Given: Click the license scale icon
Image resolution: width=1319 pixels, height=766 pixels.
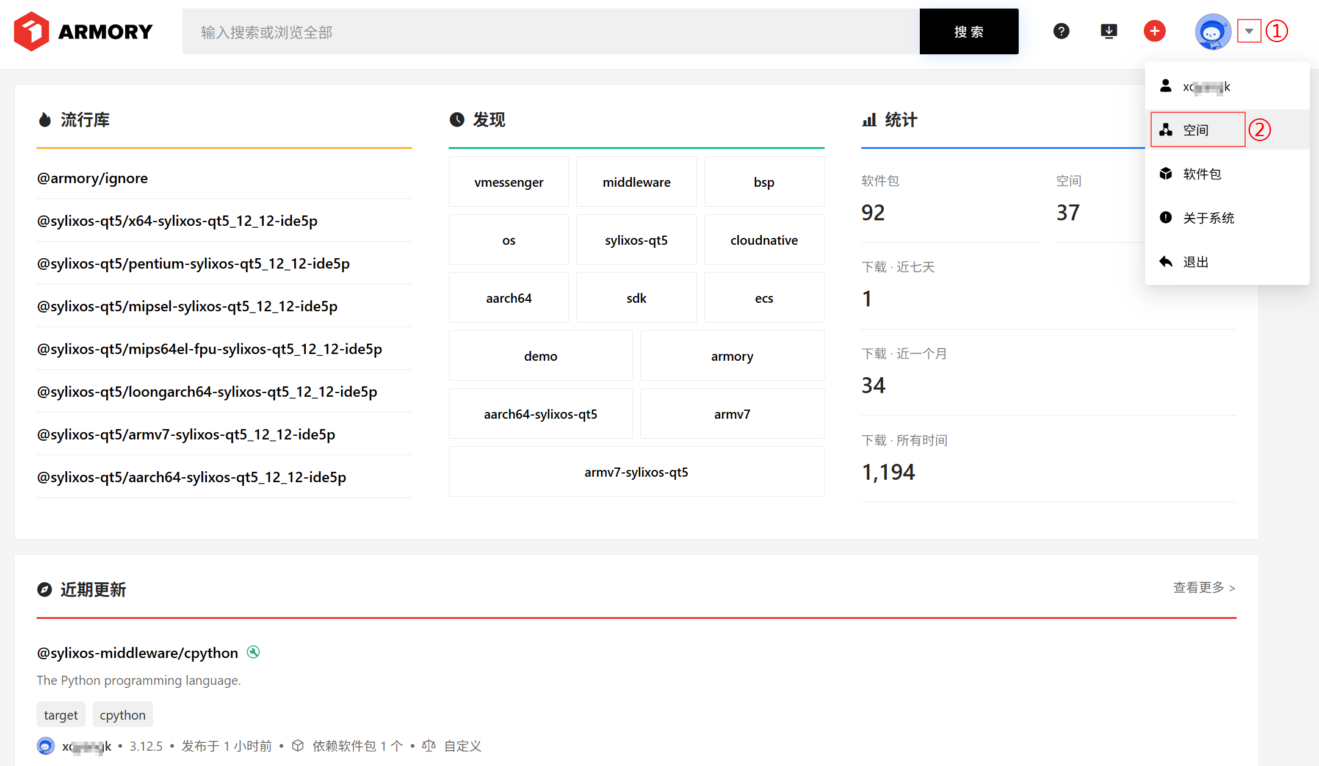Looking at the screenshot, I should pos(429,745).
